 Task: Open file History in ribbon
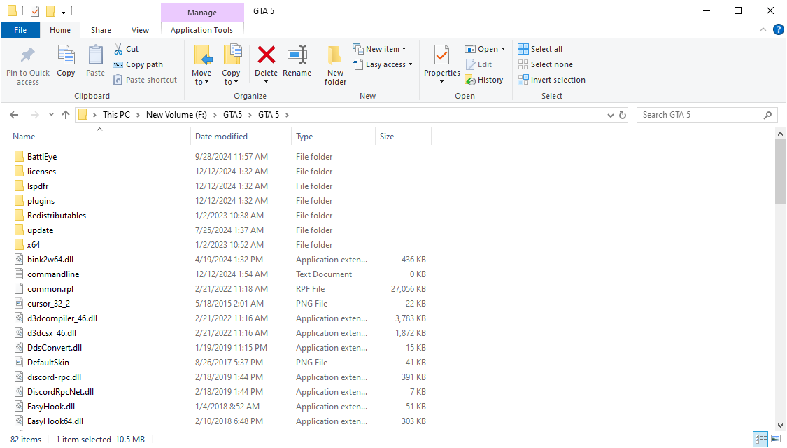point(484,80)
